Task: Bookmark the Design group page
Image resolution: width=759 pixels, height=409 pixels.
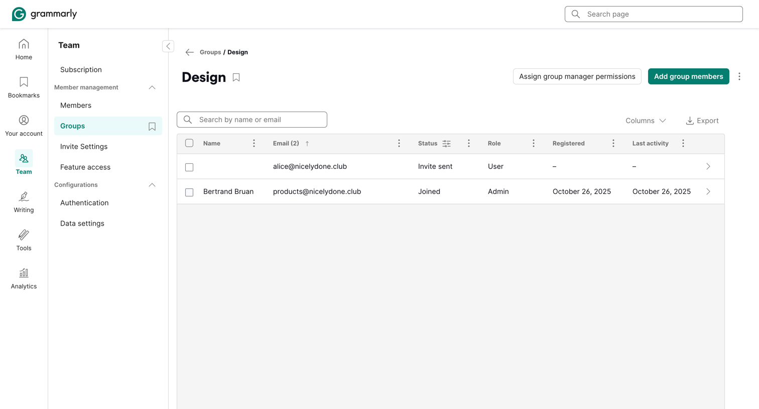Action: 236,77
